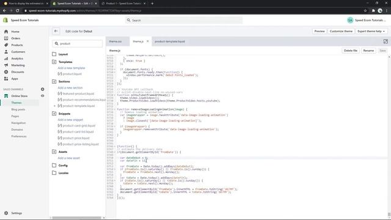Open Online Store channel

click(19, 96)
